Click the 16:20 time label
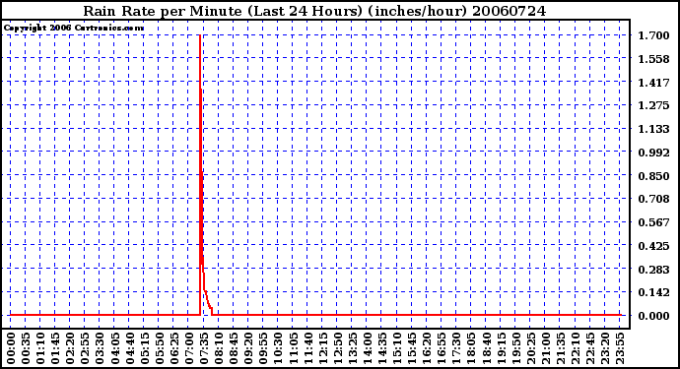 pyautogui.click(x=427, y=349)
